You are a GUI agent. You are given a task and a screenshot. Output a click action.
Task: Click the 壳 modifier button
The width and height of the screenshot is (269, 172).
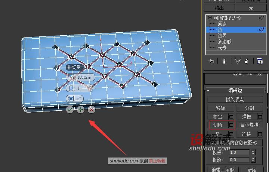[x=251, y=8]
